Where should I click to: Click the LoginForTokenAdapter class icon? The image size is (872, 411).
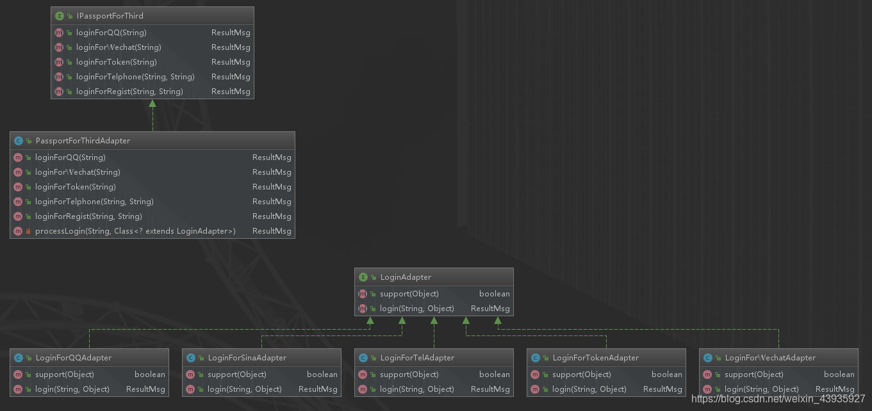[x=536, y=358]
